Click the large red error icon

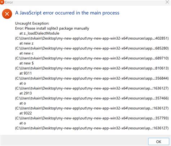7,14
